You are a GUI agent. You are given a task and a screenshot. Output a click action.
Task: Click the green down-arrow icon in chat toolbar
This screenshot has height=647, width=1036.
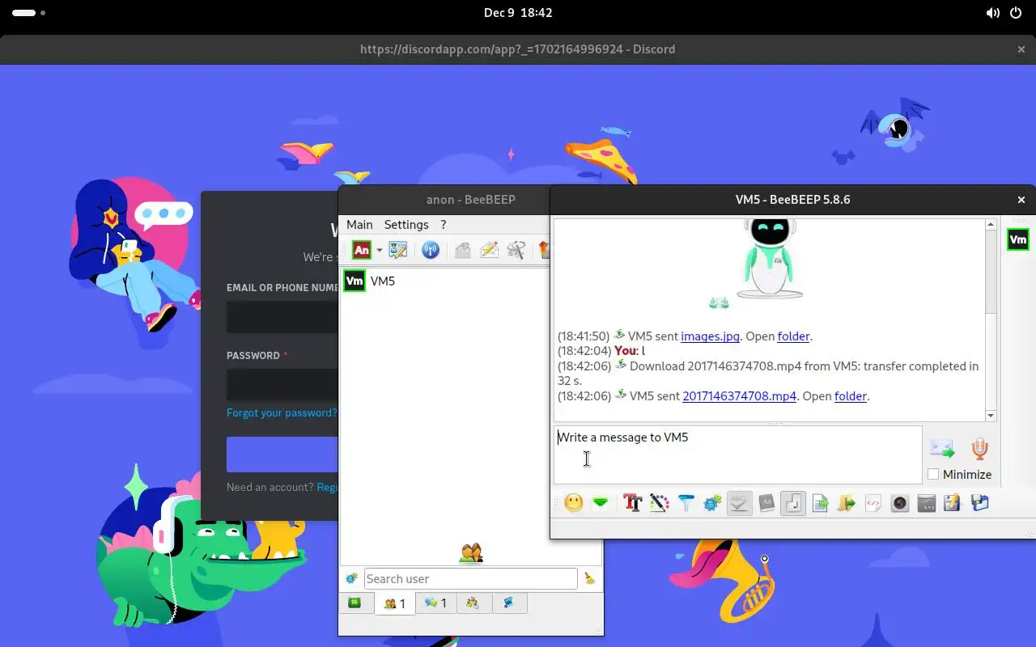tap(601, 503)
